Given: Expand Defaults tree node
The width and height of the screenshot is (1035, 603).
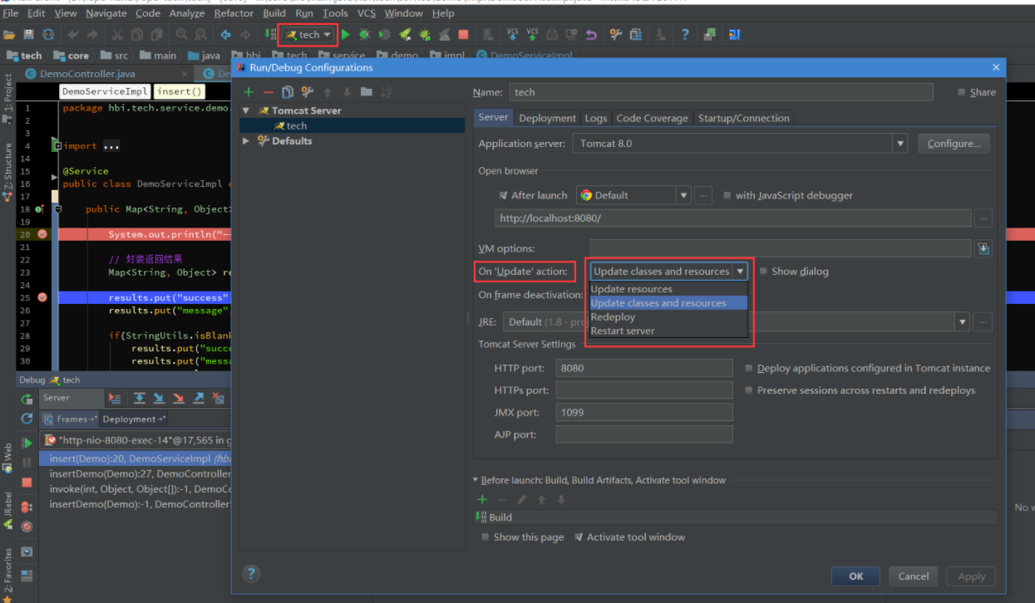Looking at the screenshot, I should point(246,141).
